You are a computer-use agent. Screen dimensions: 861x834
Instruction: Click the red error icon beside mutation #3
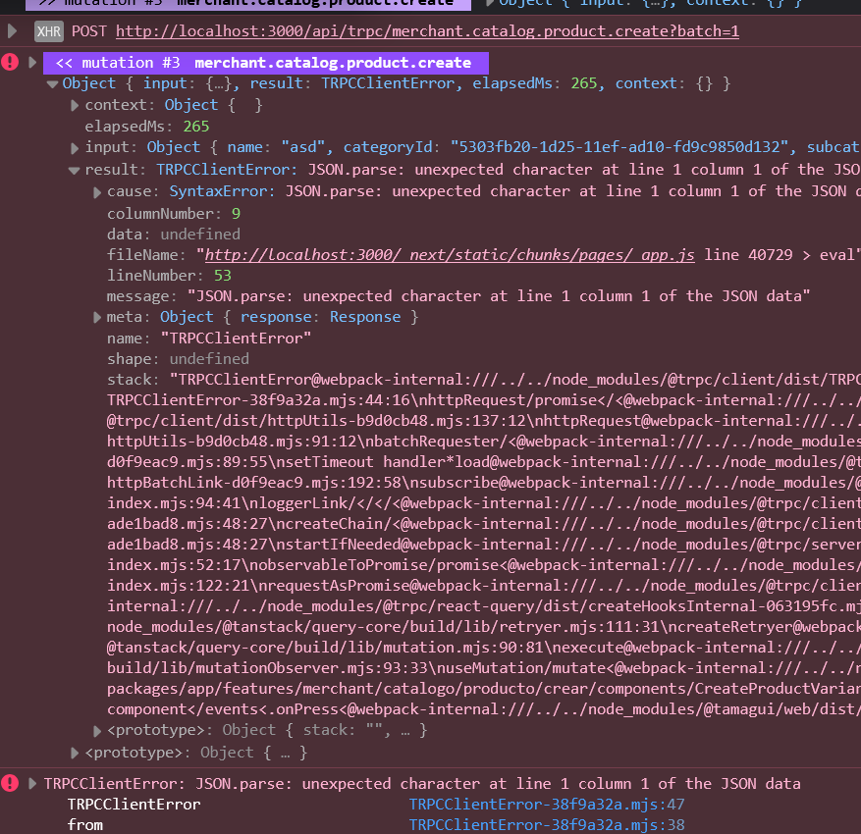(x=11, y=63)
